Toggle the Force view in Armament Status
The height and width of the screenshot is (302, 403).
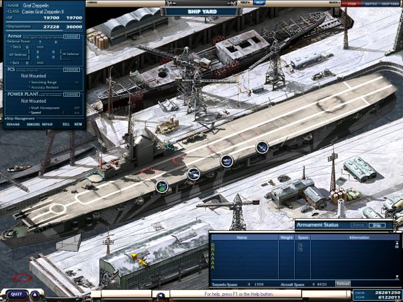[x=359, y=225]
